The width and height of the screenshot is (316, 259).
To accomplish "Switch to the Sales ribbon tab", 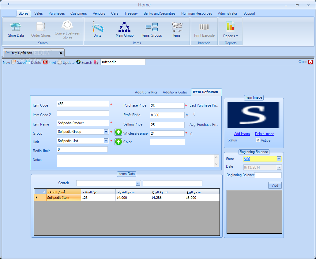I will tap(39, 13).
